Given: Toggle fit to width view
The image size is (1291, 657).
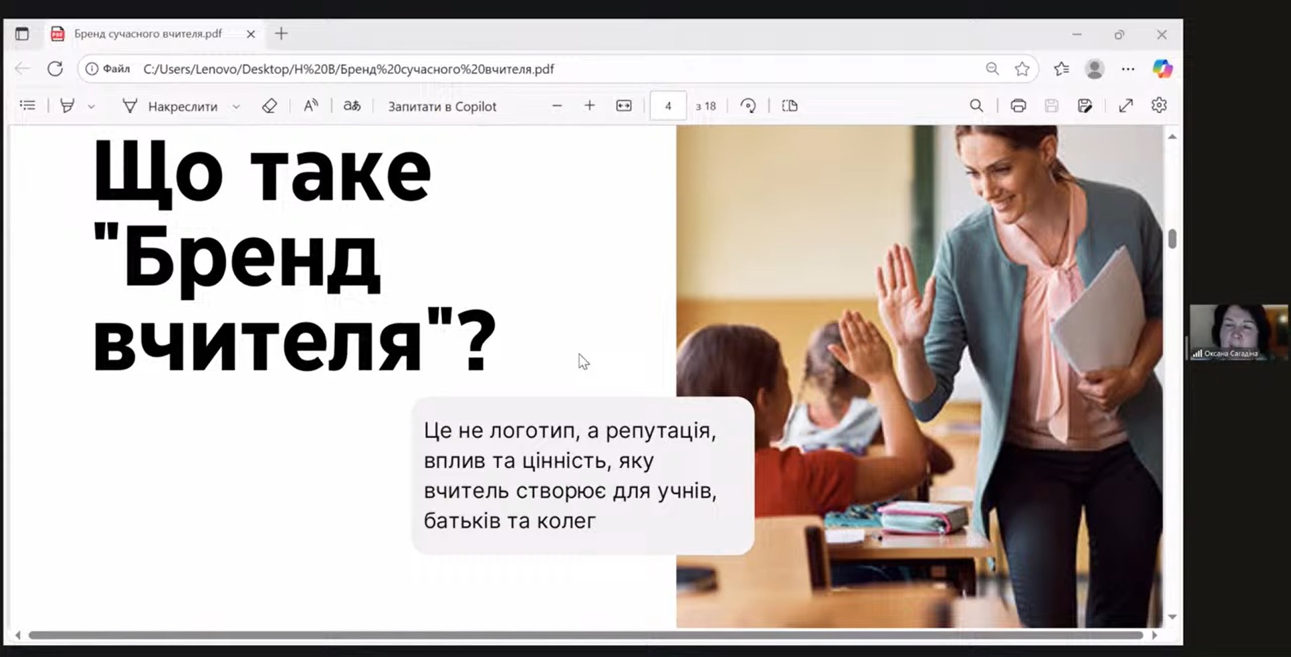Looking at the screenshot, I should point(624,106).
